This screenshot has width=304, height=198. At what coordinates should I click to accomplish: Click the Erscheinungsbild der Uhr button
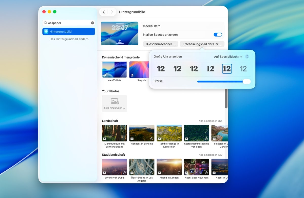[x=202, y=44]
